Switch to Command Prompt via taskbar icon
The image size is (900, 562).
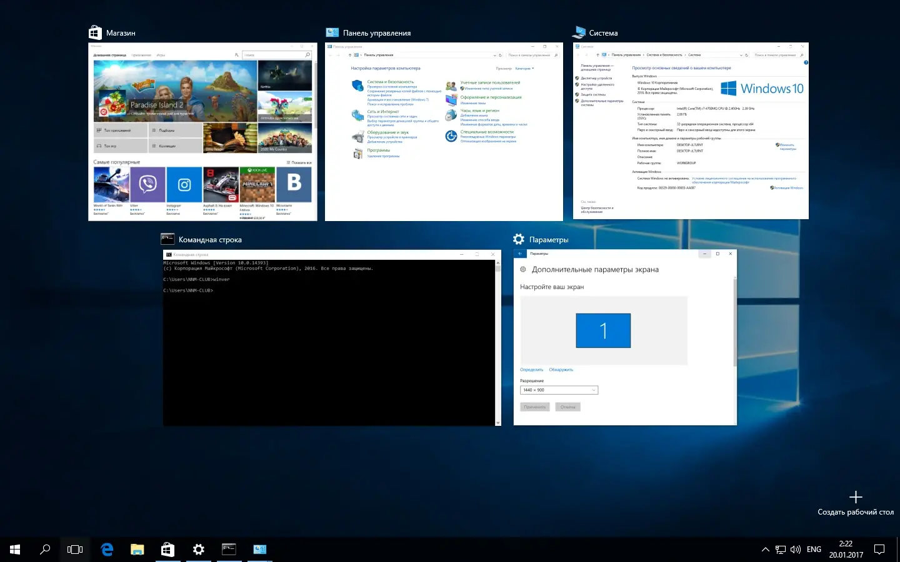(x=229, y=550)
